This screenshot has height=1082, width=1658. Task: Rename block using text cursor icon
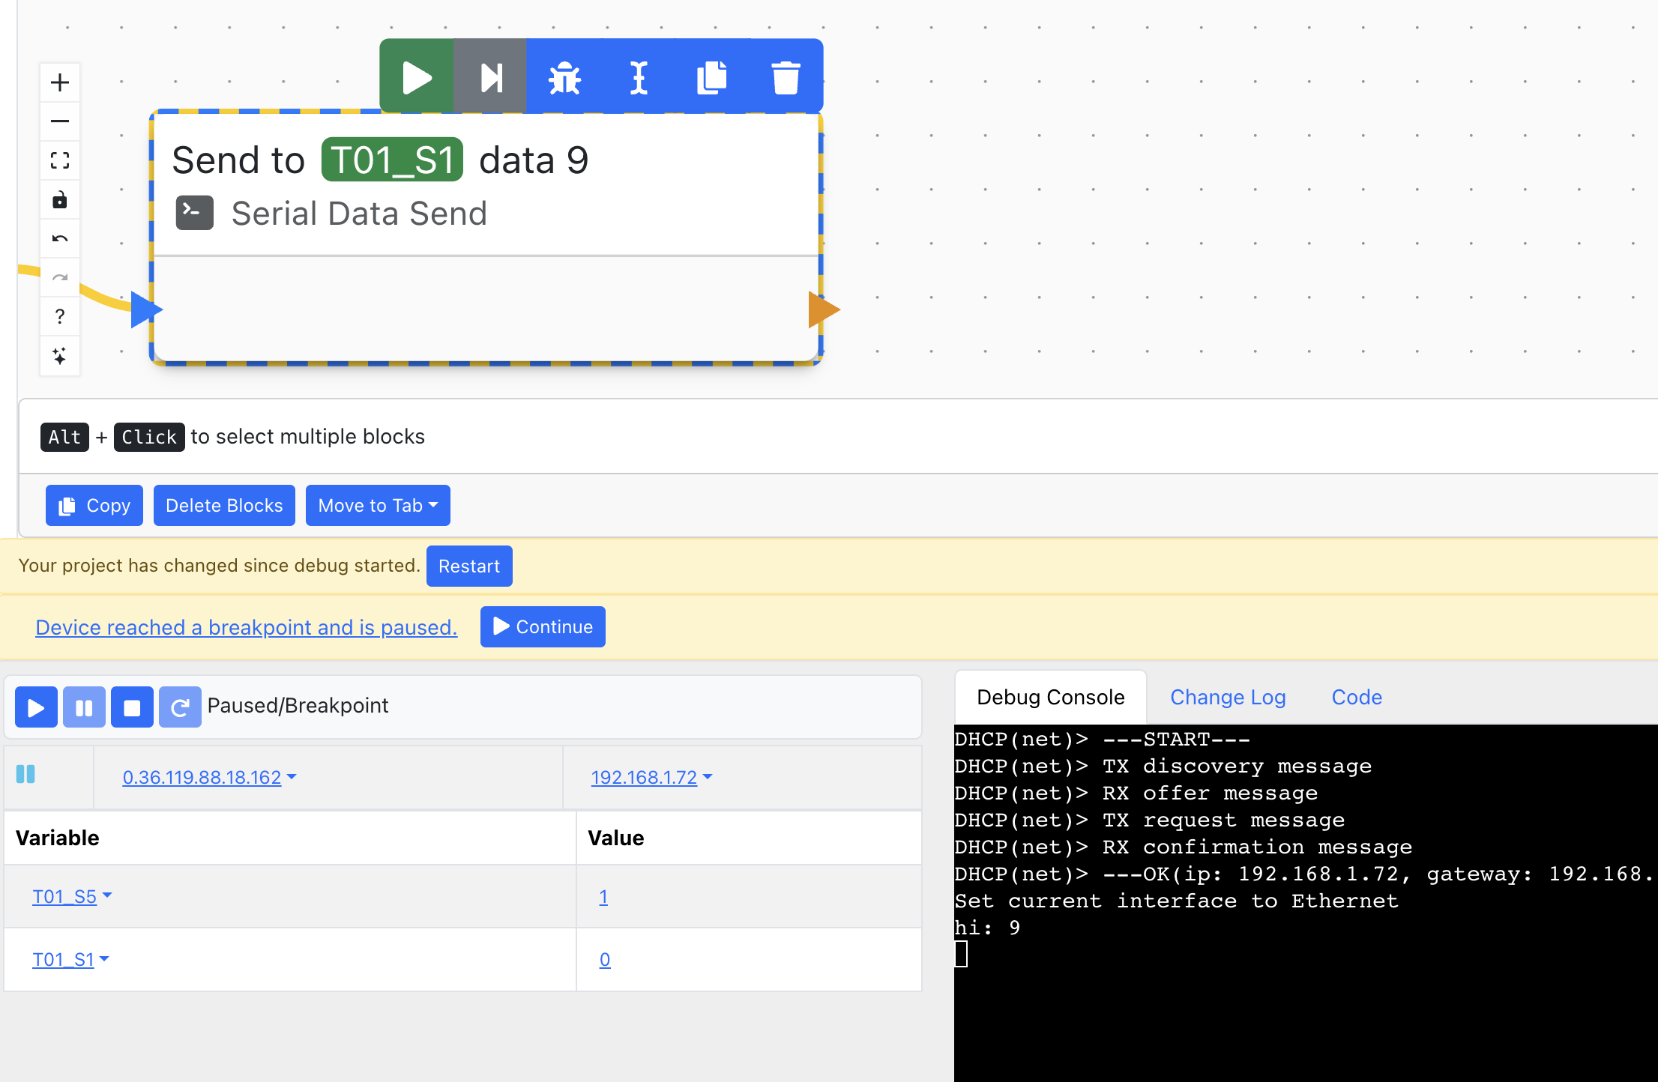(638, 76)
